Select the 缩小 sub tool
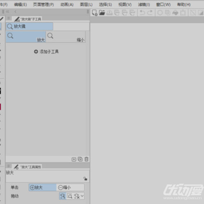The height and width of the screenshot is (204, 204). pyautogui.click(x=66, y=37)
